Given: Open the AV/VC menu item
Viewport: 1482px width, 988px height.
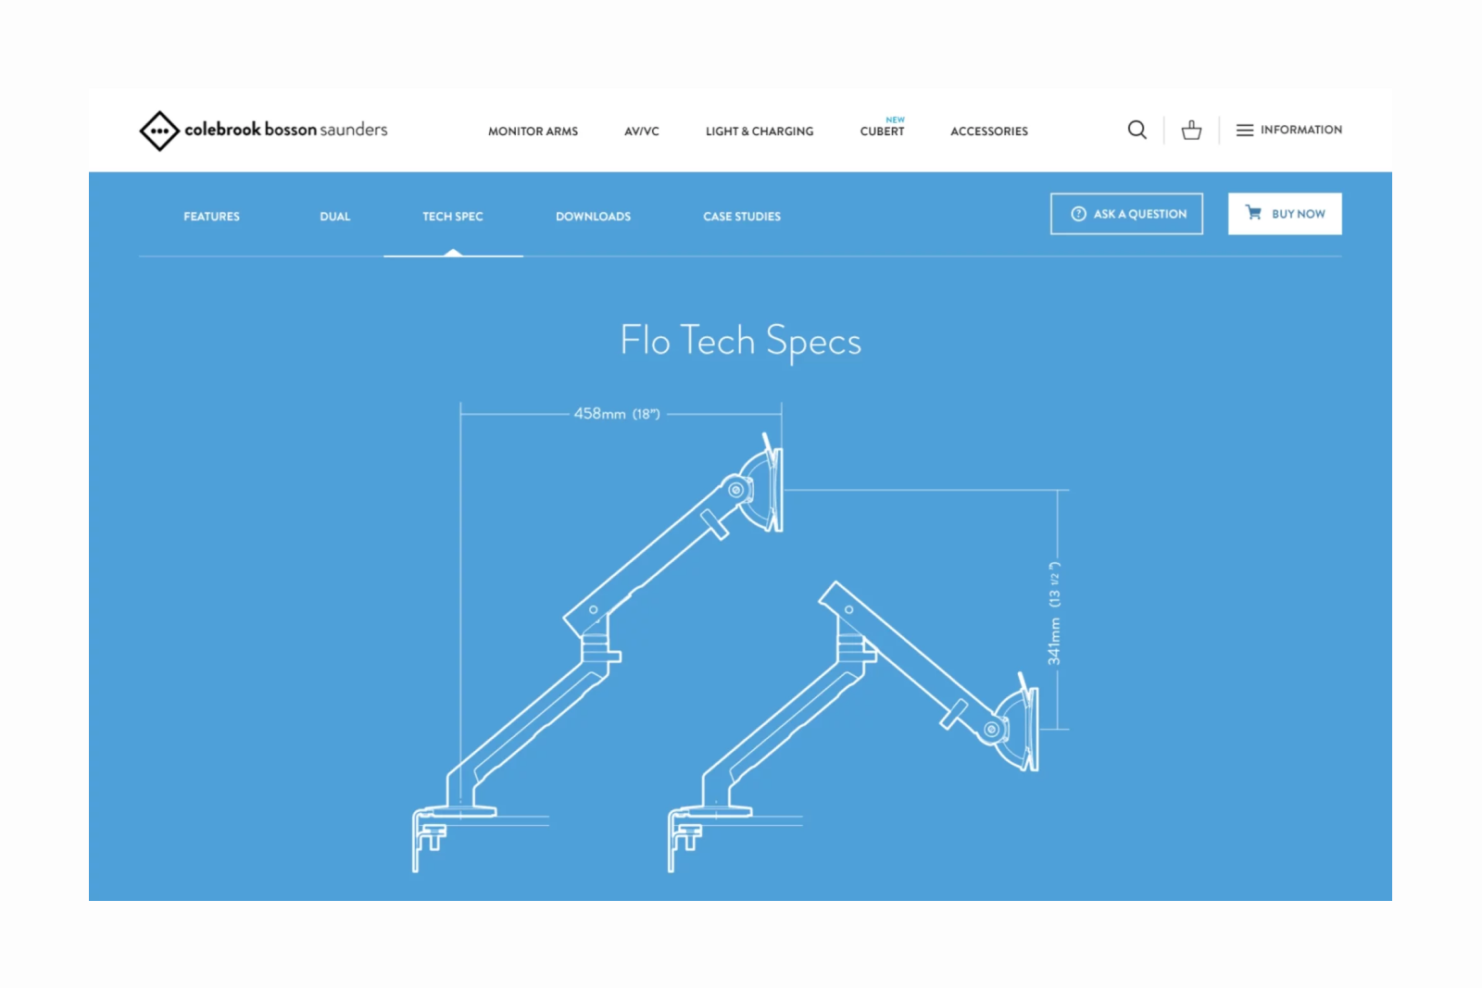Looking at the screenshot, I should click(641, 131).
